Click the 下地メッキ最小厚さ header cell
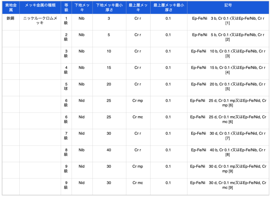The image size is (272, 199). pos(109,7)
